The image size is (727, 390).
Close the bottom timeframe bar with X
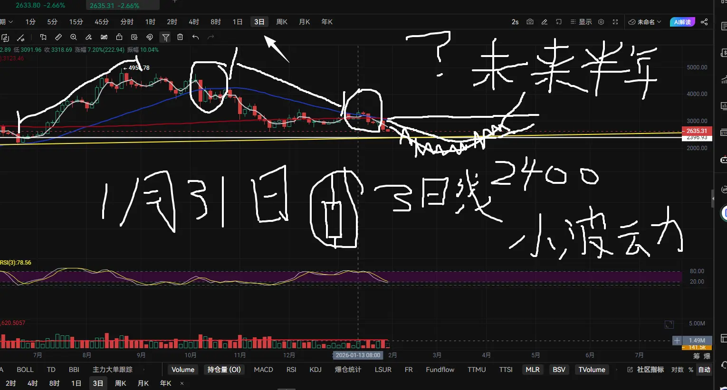coord(182,383)
